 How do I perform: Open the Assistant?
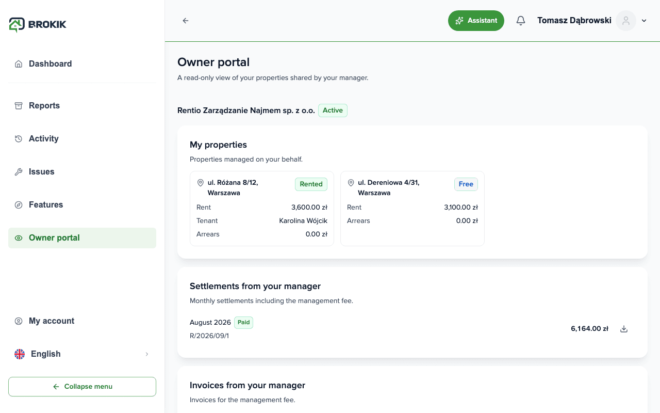pos(476,21)
